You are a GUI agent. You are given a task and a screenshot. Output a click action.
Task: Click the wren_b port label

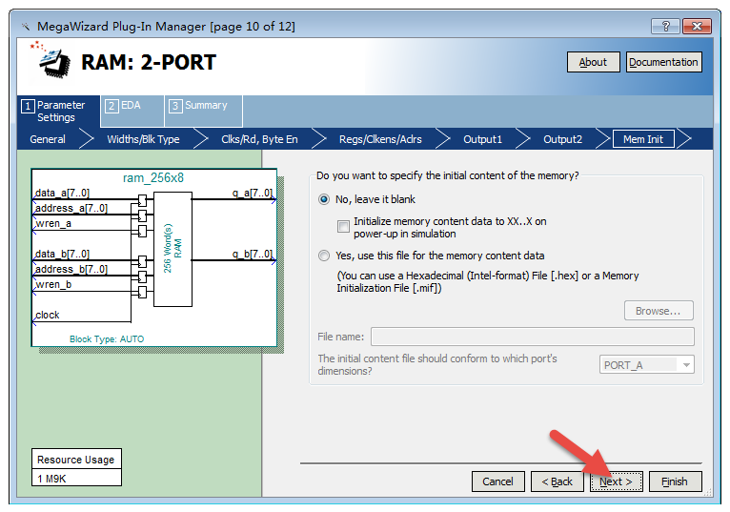(53, 285)
